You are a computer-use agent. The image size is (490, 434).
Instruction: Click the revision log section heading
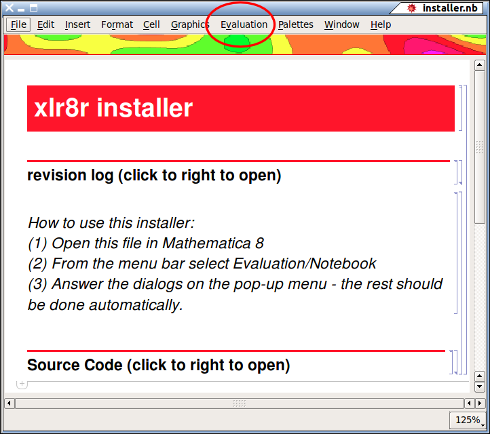tap(154, 176)
